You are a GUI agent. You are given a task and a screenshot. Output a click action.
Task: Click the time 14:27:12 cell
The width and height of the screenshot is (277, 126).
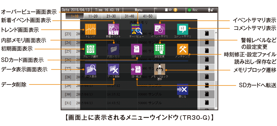114,86
